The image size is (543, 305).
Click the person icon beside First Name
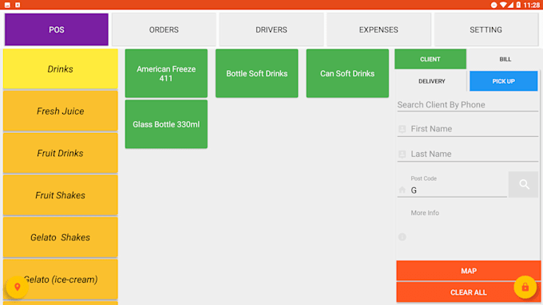pyautogui.click(x=402, y=129)
